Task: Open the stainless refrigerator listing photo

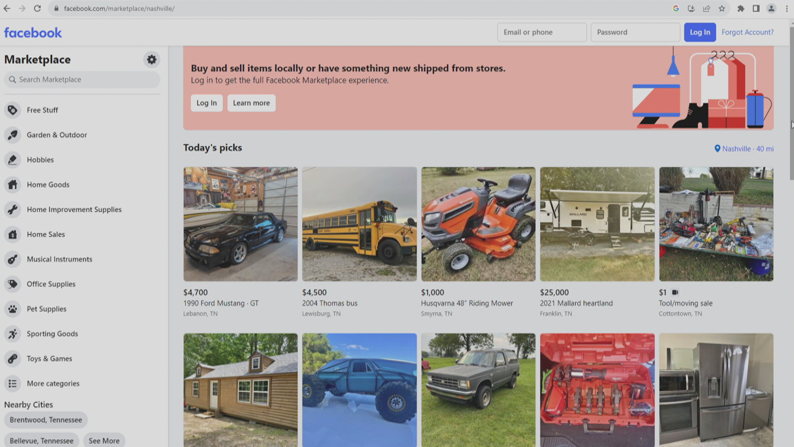Action: click(716, 390)
